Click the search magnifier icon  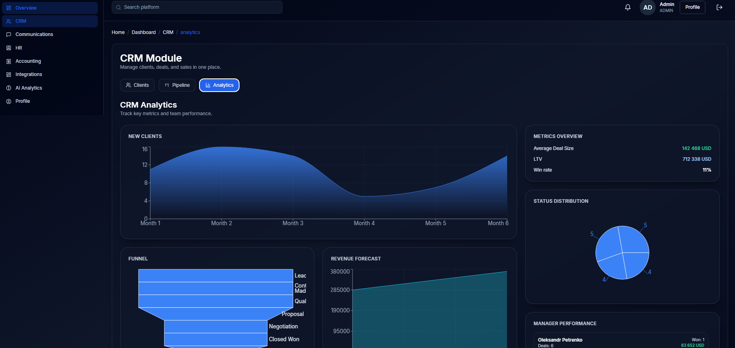(x=118, y=7)
